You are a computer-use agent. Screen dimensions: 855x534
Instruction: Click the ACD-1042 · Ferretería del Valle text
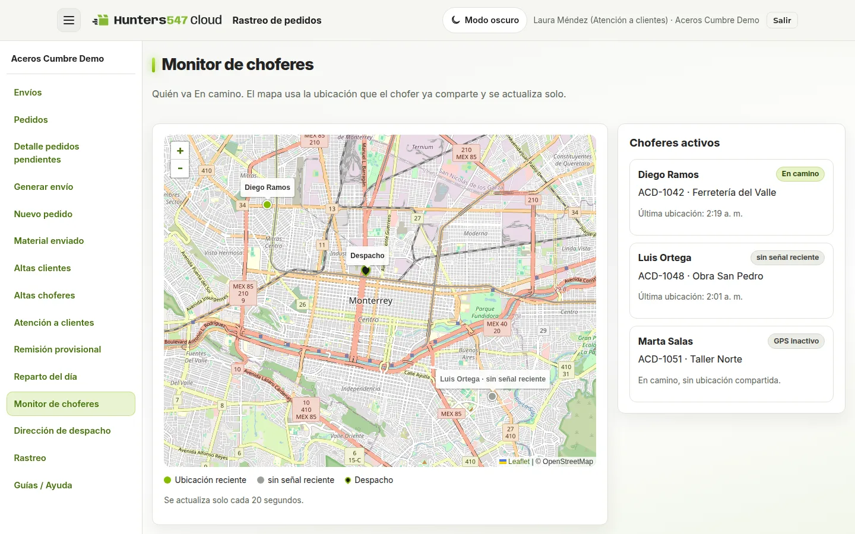coord(707,192)
